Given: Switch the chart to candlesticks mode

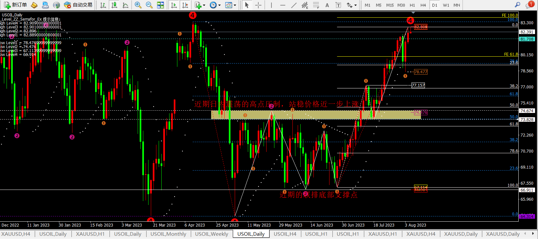Looking at the screenshot, I should coord(114,5).
